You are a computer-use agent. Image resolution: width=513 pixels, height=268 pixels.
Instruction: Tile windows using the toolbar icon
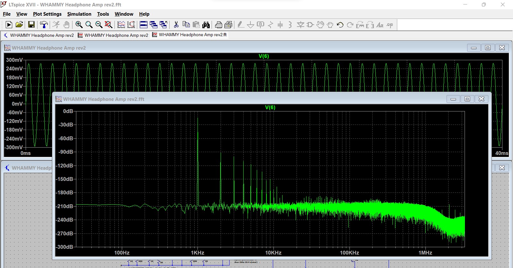144,25
